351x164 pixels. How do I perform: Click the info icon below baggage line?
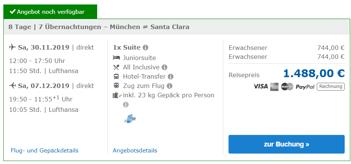tap(126, 105)
